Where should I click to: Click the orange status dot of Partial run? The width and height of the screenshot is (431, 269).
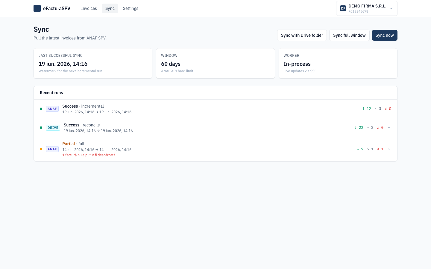coord(41,149)
